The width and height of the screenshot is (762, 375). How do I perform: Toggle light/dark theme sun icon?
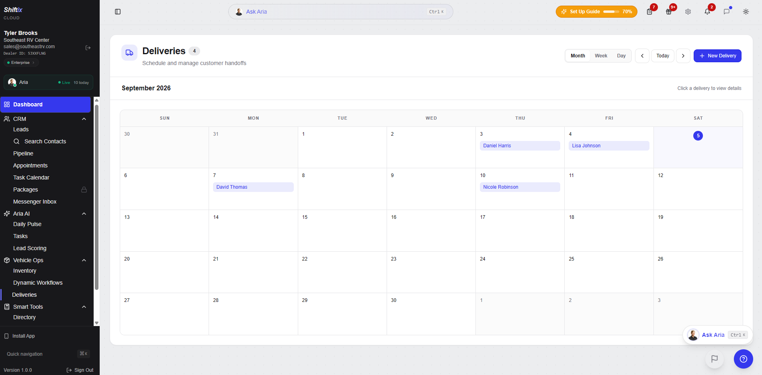[746, 12]
